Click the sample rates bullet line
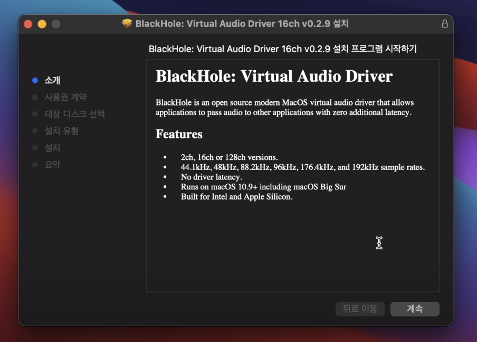 pos(303,167)
